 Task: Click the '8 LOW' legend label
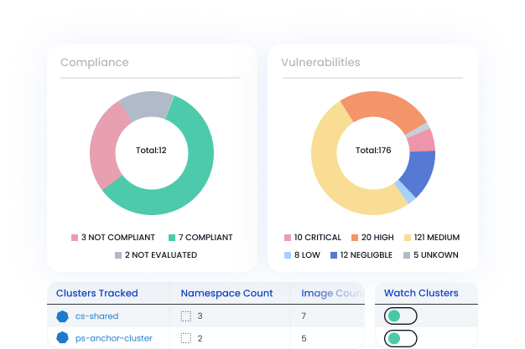307,255
